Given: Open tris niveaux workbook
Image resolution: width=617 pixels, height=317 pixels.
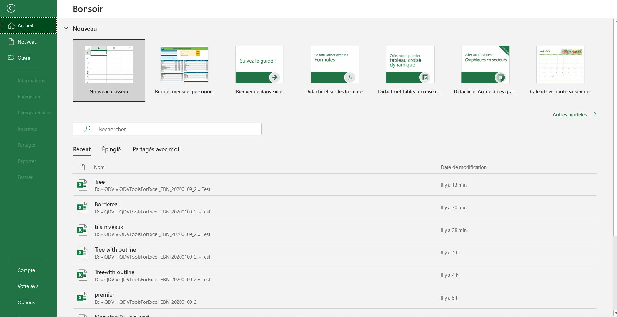Looking at the screenshot, I should (334, 230).
